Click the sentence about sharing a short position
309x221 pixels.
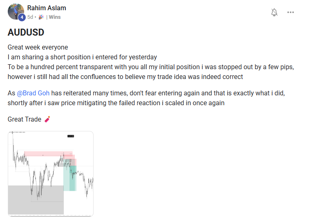coord(82,57)
